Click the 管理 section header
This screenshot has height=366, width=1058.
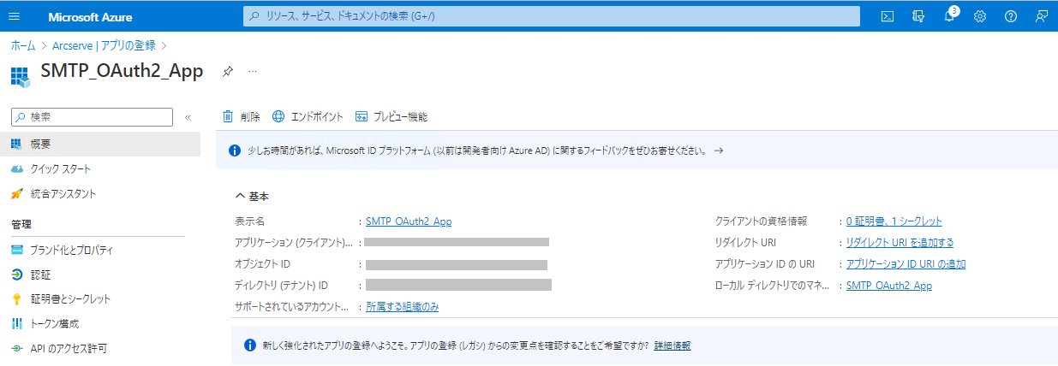tap(21, 225)
